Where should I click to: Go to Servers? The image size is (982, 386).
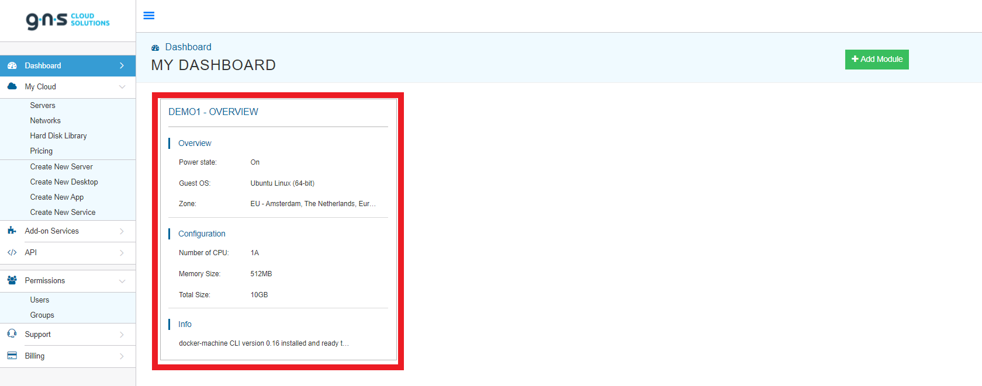tap(43, 105)
